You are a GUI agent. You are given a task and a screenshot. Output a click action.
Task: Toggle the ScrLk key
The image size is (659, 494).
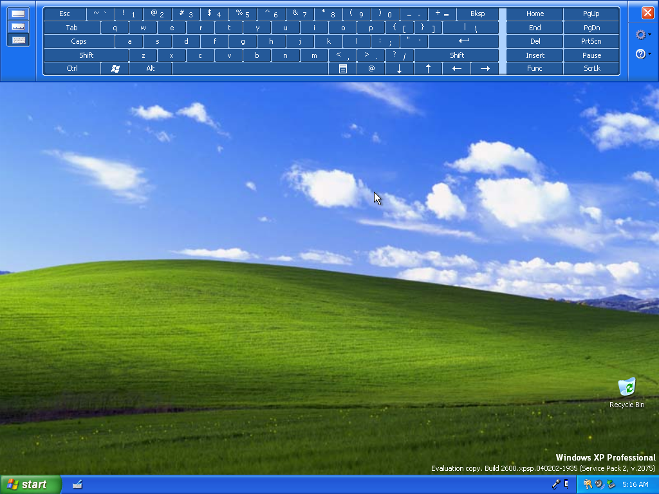coord(592,68)
